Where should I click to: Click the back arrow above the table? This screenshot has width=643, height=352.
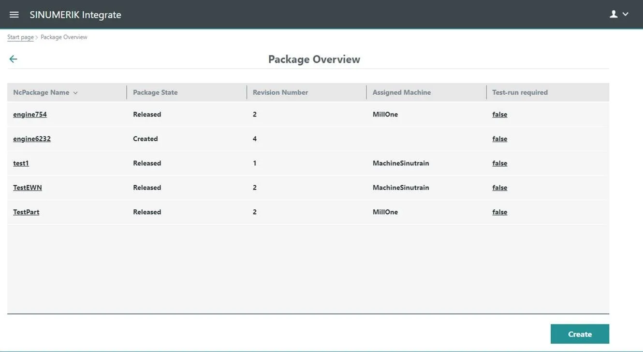(x=13, y=59)
